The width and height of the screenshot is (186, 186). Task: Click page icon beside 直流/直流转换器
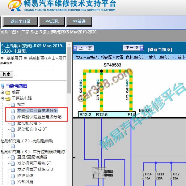13,157
